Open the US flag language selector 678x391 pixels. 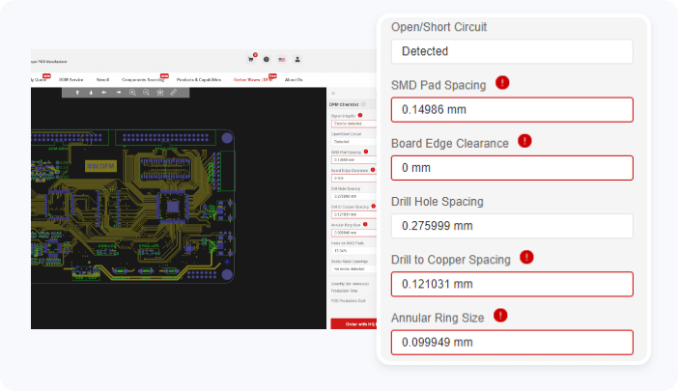point(281,59)
